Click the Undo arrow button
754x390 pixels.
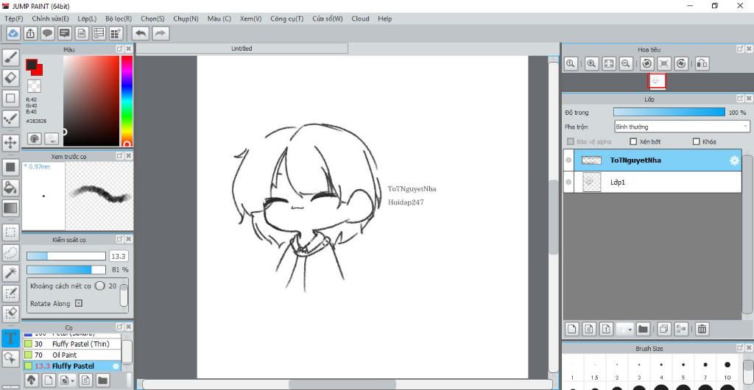(x=141, y=33)
